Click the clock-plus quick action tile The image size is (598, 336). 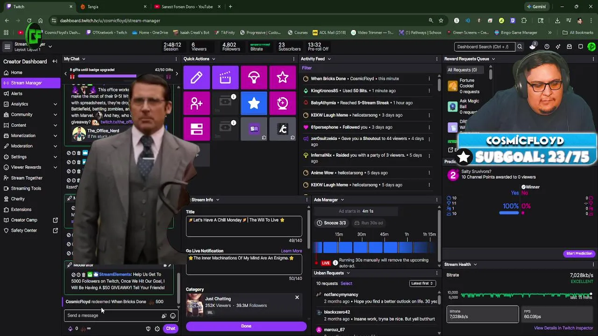[x=282, y=103]
